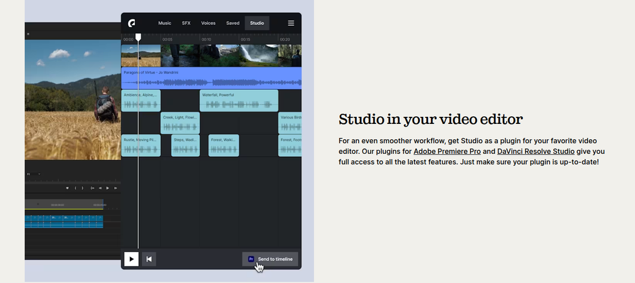Select Paragons of Virtue music track
This screenshot has height=283, width=635.
pos(212,78)
